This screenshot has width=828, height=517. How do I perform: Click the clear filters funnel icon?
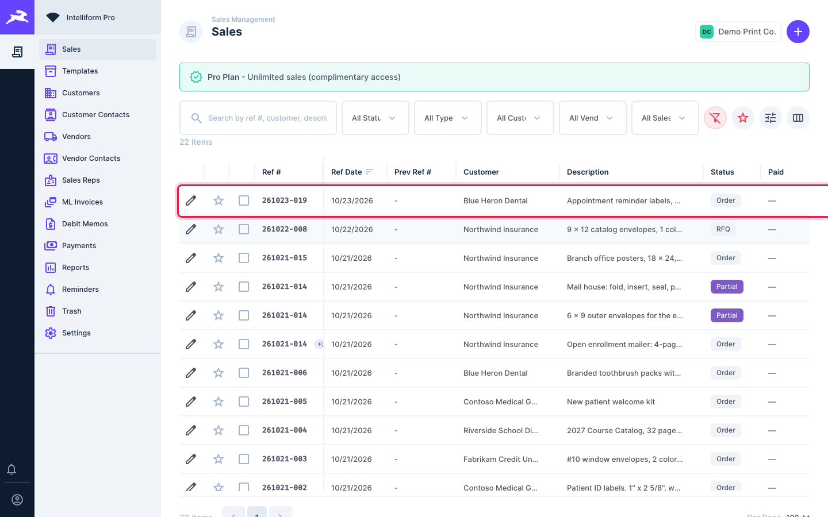click(715, 118)
